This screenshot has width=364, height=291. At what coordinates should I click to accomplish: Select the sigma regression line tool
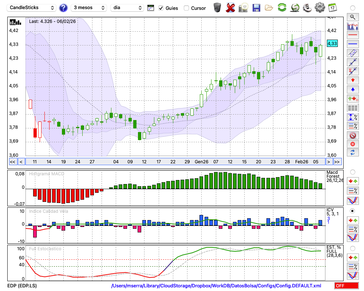353,71
